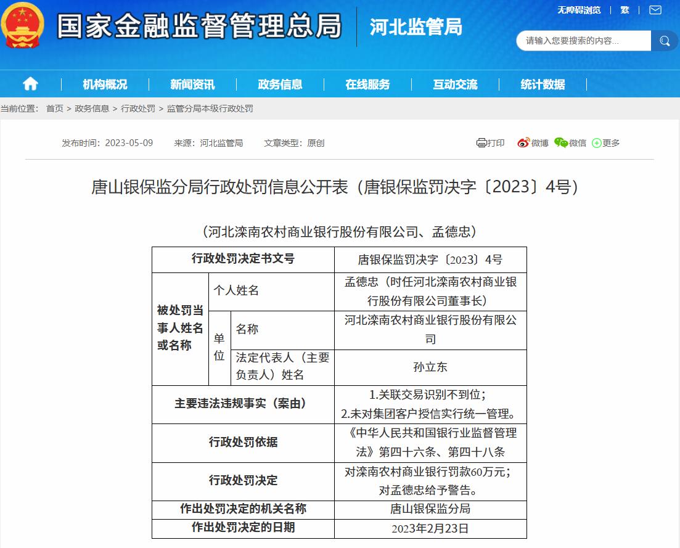The height and width of the screenshot is (548, 680).
Task: Share via the WeChat icon
Action: pyautogui.click(x=561, y=142)
